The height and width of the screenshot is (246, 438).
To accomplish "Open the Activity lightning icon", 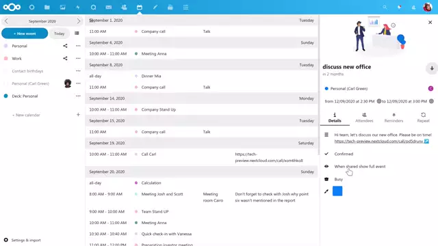I will (78, 8).
